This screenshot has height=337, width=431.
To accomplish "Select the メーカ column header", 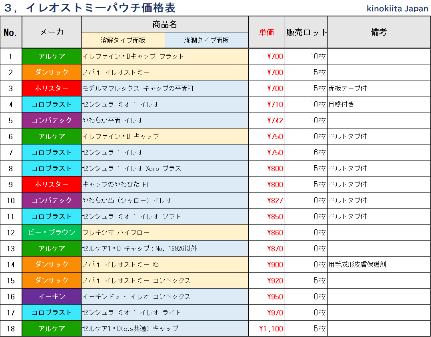I will click(x=52, y=32).
